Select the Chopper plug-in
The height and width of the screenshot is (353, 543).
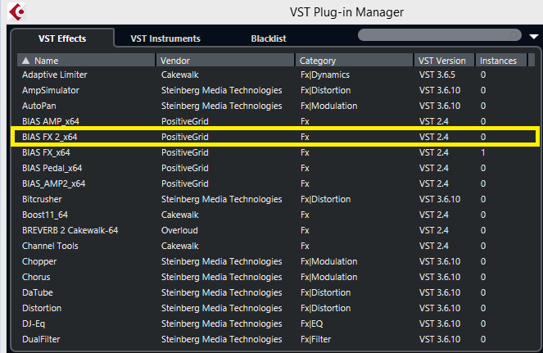coord(275,261)
